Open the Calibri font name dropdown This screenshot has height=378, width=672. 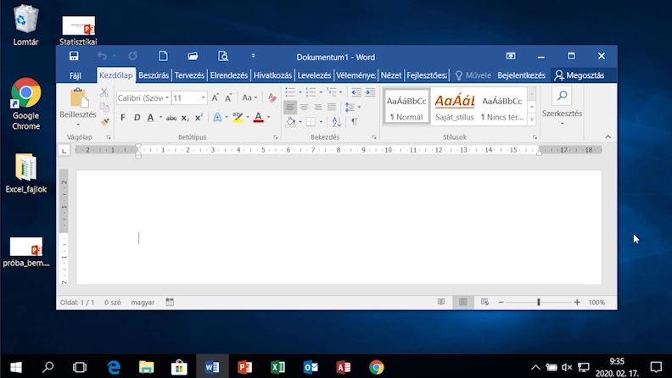click(143, 98)
